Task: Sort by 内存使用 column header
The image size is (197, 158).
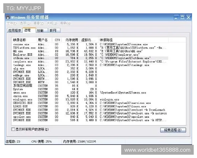Action: click(x=71, y=40)
